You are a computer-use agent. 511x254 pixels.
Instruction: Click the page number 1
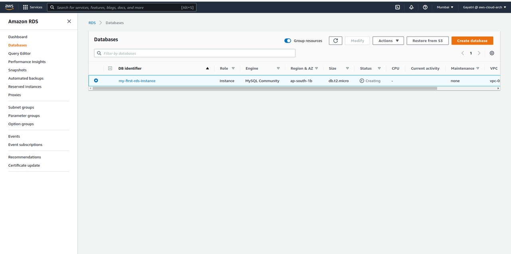(471, 53)
